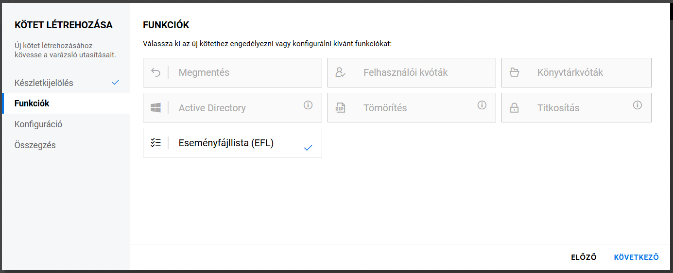
Task: Select the Funkciók step in sidebar
Action: click(32, 103)
